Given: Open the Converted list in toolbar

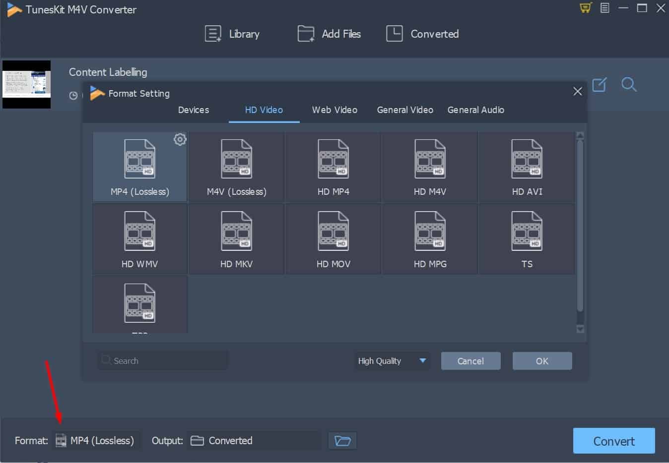Looking at the screenshot, I should 422,34.
